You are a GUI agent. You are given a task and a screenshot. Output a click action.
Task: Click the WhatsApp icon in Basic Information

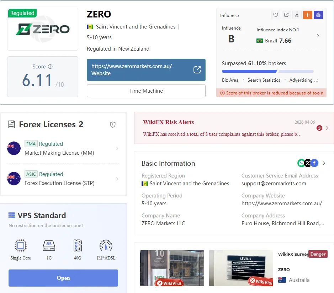[301, 163]
